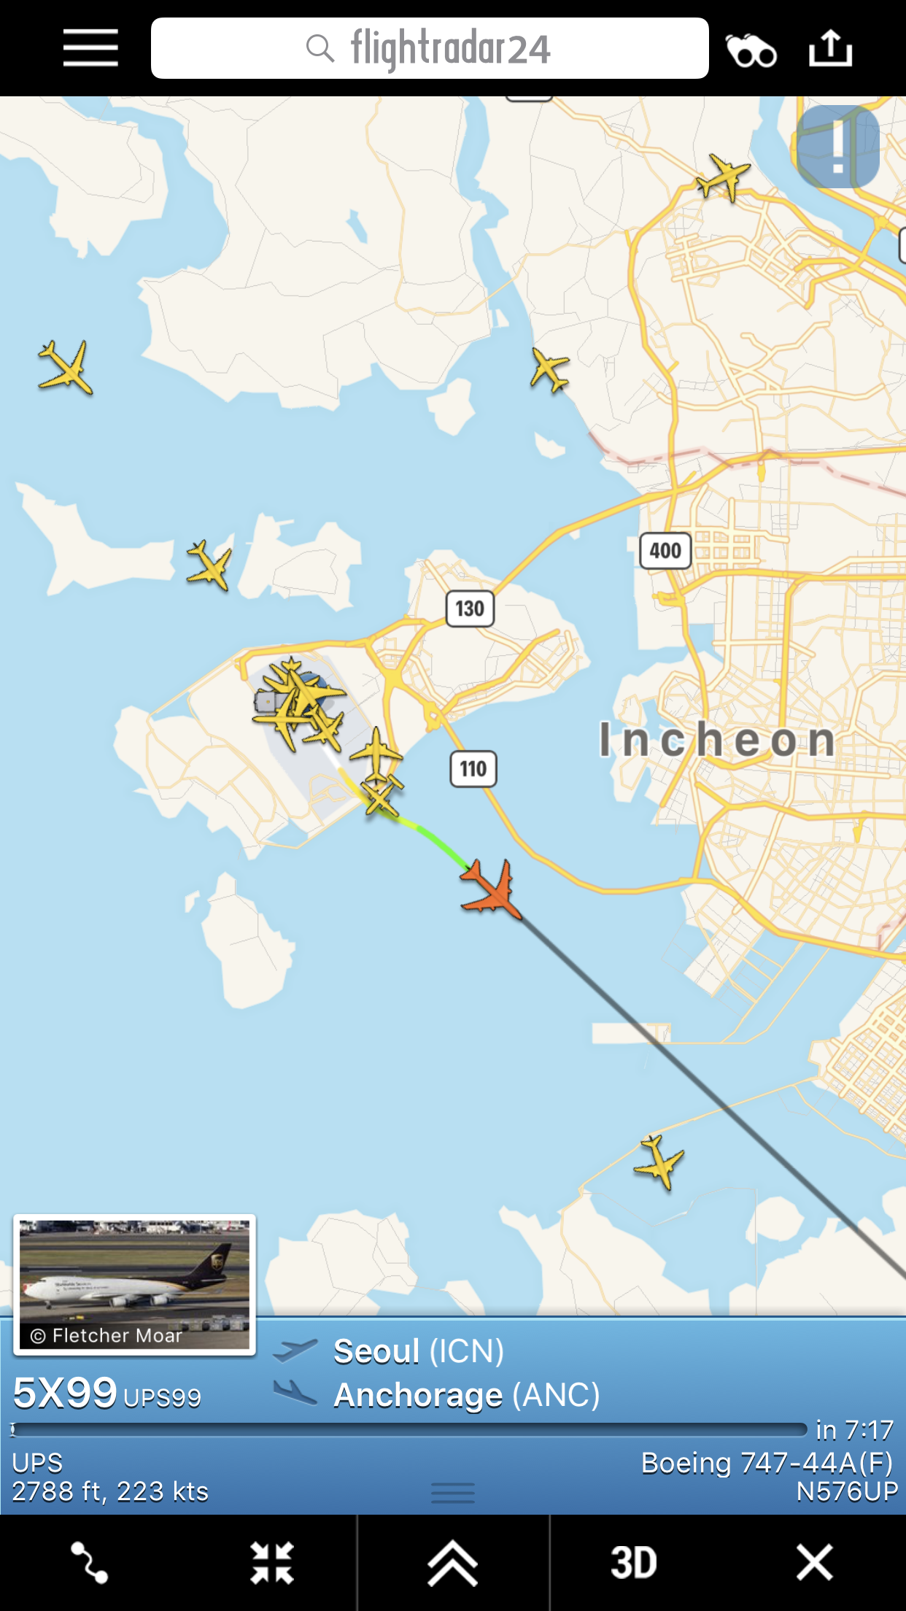Open the UPS aircraft photo thumbnail
This screenshot has height=1611, width=906.
coord(134,1285)
